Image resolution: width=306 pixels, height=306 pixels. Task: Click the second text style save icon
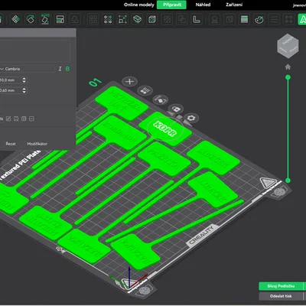pyautogui.click(x=16, y=119)
